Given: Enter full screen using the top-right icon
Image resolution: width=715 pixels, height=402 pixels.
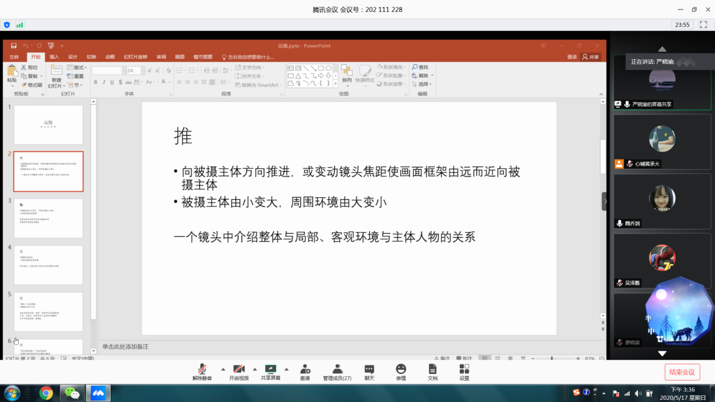Looking at the screenshot, I should point(703,25).
